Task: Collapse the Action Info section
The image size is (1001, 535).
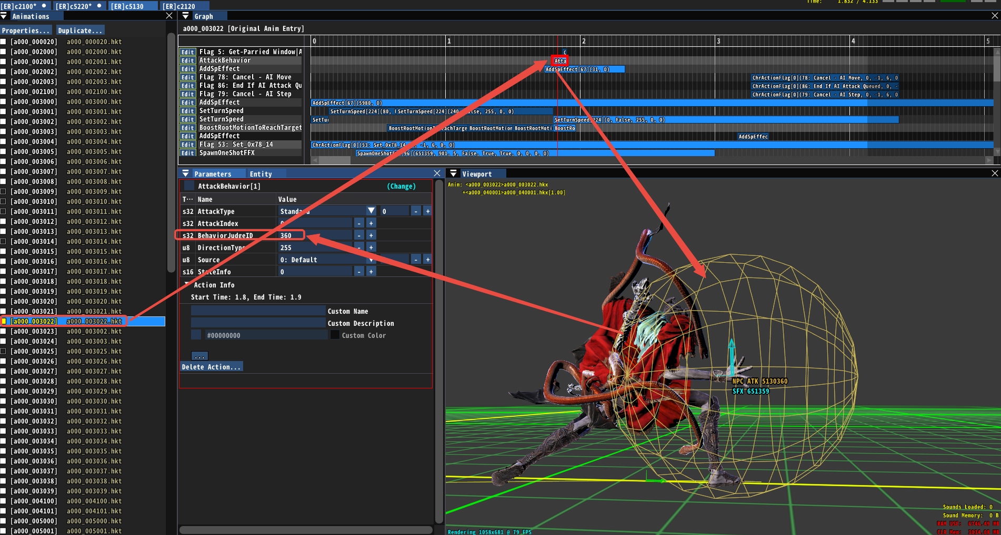Action: (x=186, y=285)
